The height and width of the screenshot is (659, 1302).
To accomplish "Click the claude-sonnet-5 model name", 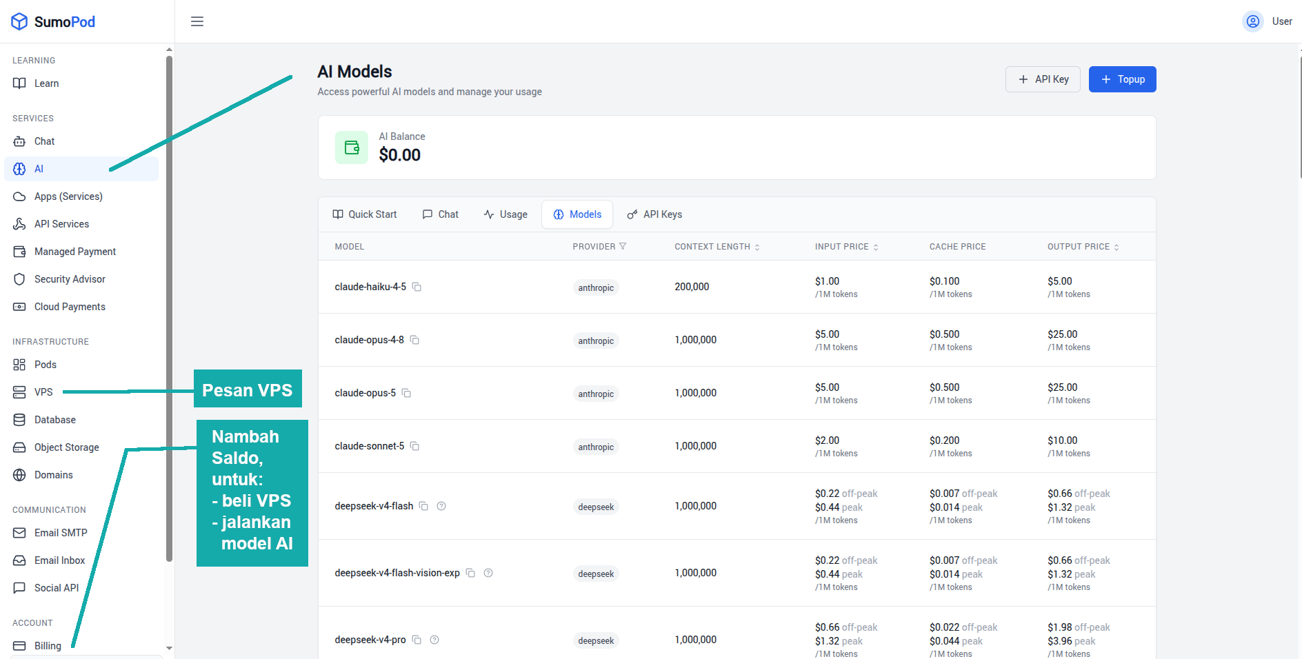I will [x=370, y=446].
